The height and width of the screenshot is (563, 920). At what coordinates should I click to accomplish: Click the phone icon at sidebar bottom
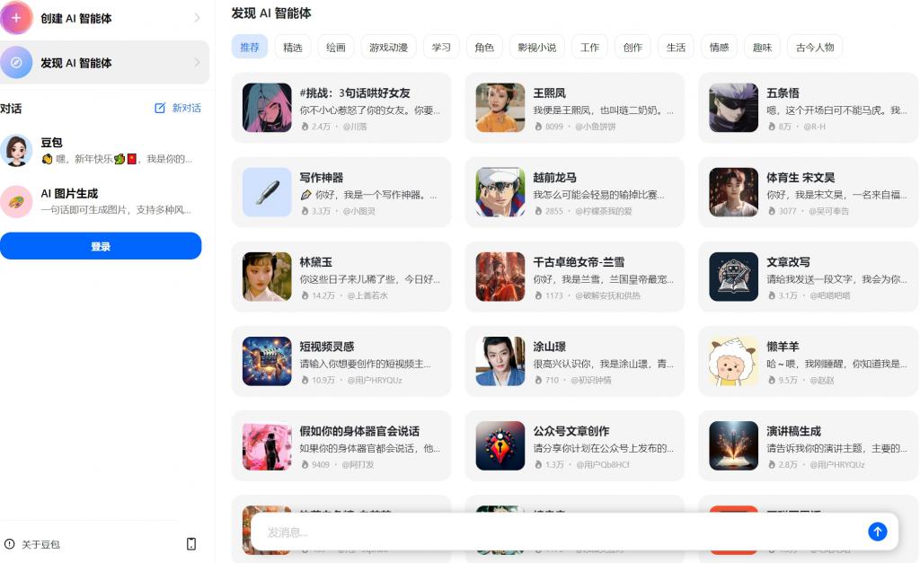pos(191,543)
